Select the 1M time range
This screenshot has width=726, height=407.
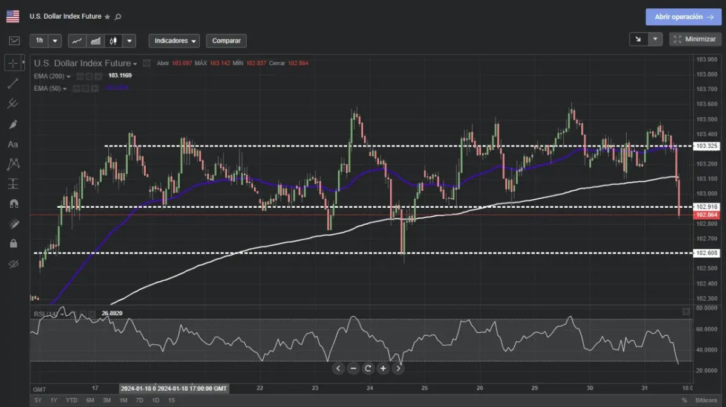point(123,400)
